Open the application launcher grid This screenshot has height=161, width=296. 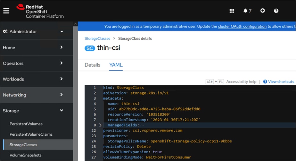(x=232, y=11)
